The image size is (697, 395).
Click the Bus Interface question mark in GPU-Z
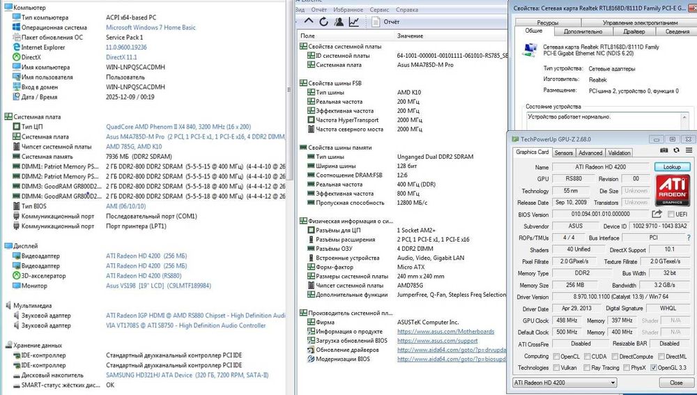coord(689,238)
